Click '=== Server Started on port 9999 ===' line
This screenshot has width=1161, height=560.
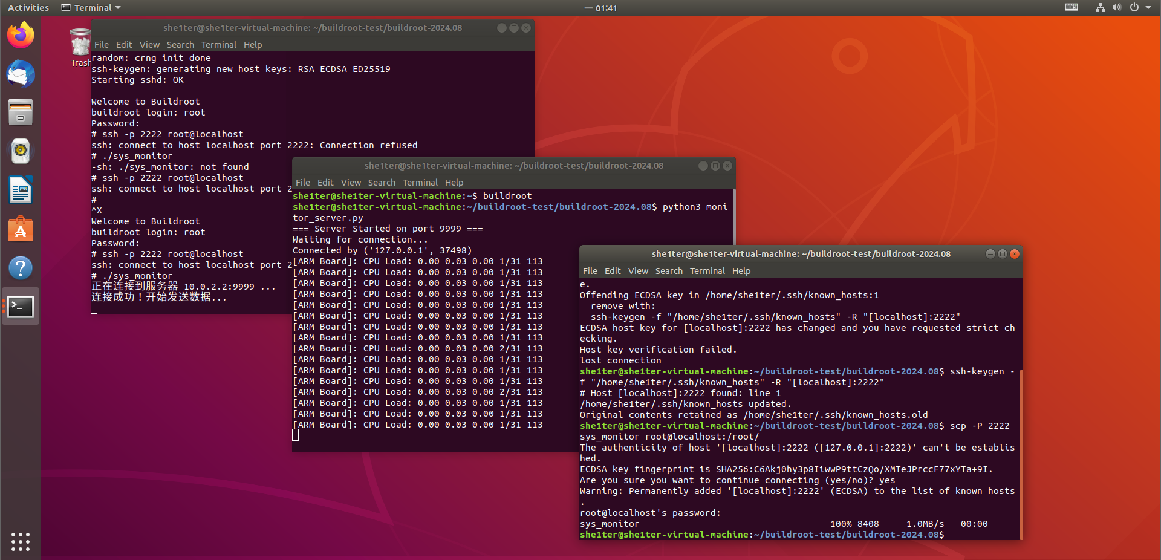388,229
